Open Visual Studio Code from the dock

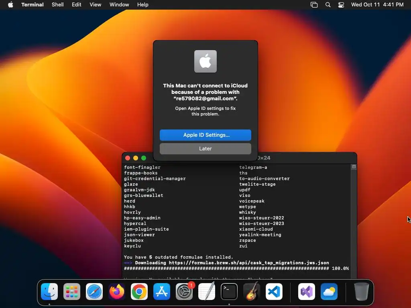(274, 292)
